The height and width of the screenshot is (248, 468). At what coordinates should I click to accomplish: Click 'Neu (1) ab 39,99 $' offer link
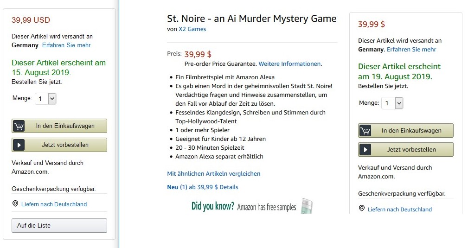click(202, 187)
